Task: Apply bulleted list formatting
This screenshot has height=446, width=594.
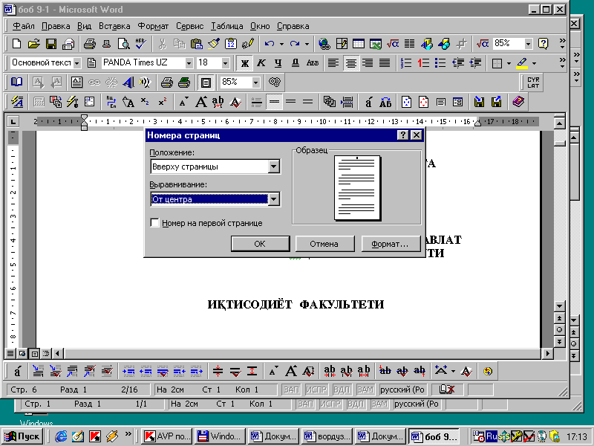Action: pyautogui.click(x=440, y=63)
